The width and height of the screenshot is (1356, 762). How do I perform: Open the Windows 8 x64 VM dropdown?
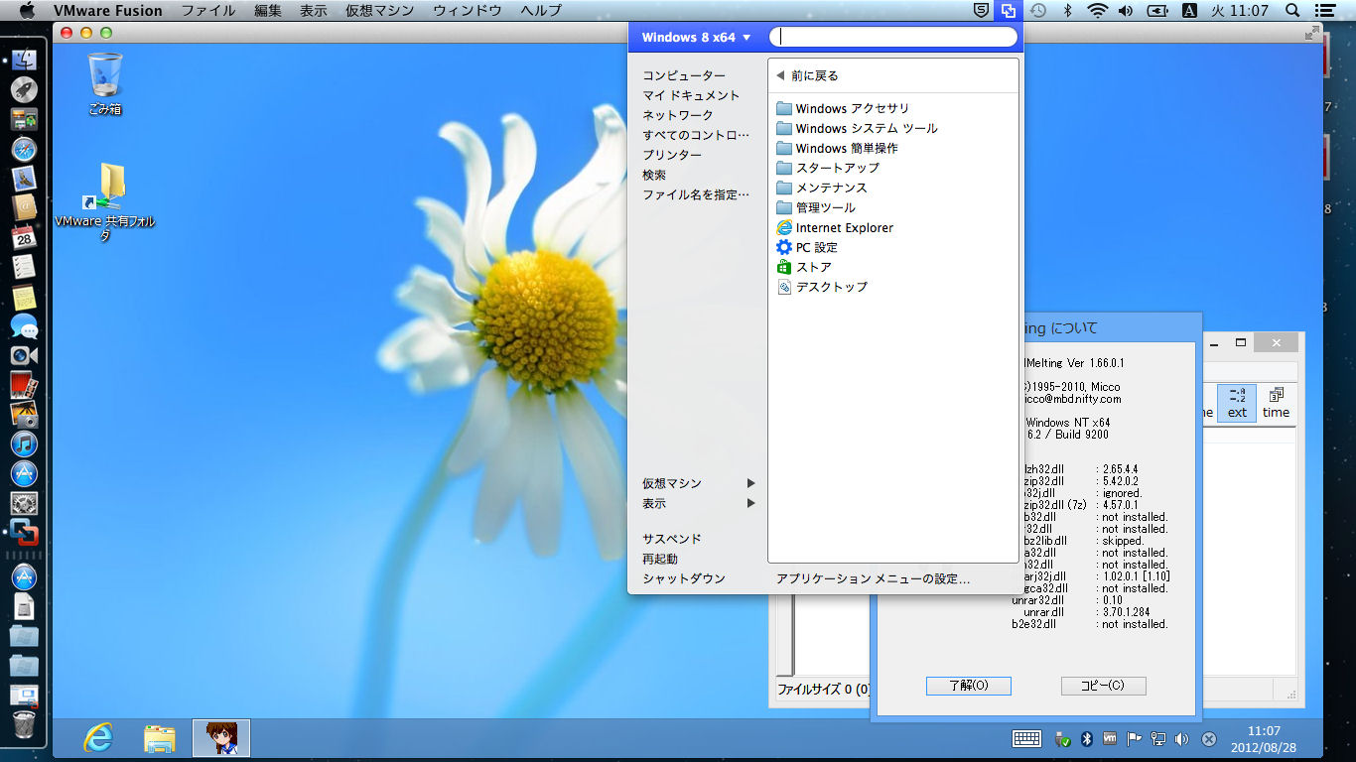click(696, 38)
